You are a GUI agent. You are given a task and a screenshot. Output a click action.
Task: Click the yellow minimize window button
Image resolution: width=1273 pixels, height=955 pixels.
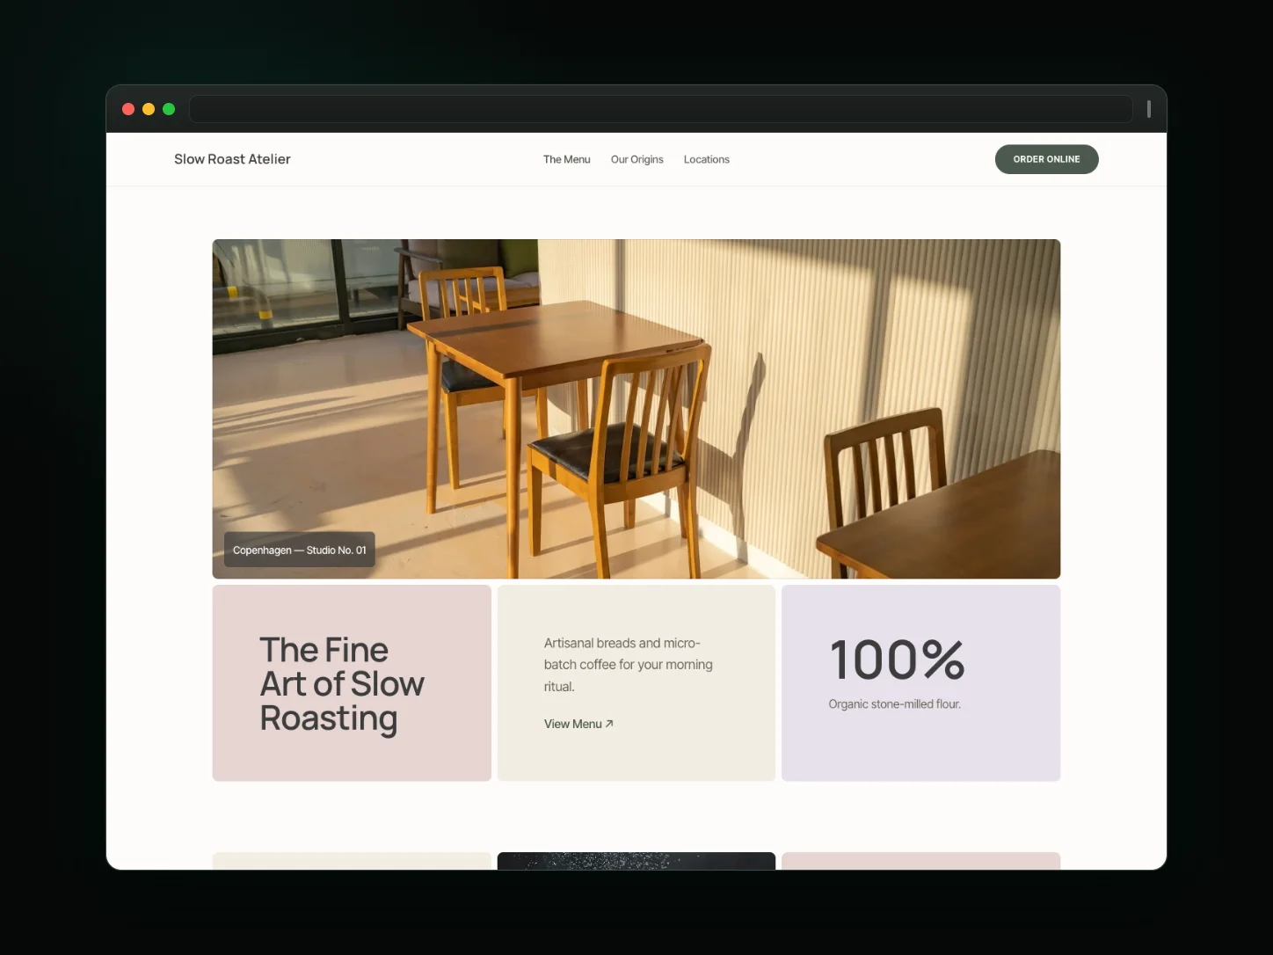click(x=149, y=109)
